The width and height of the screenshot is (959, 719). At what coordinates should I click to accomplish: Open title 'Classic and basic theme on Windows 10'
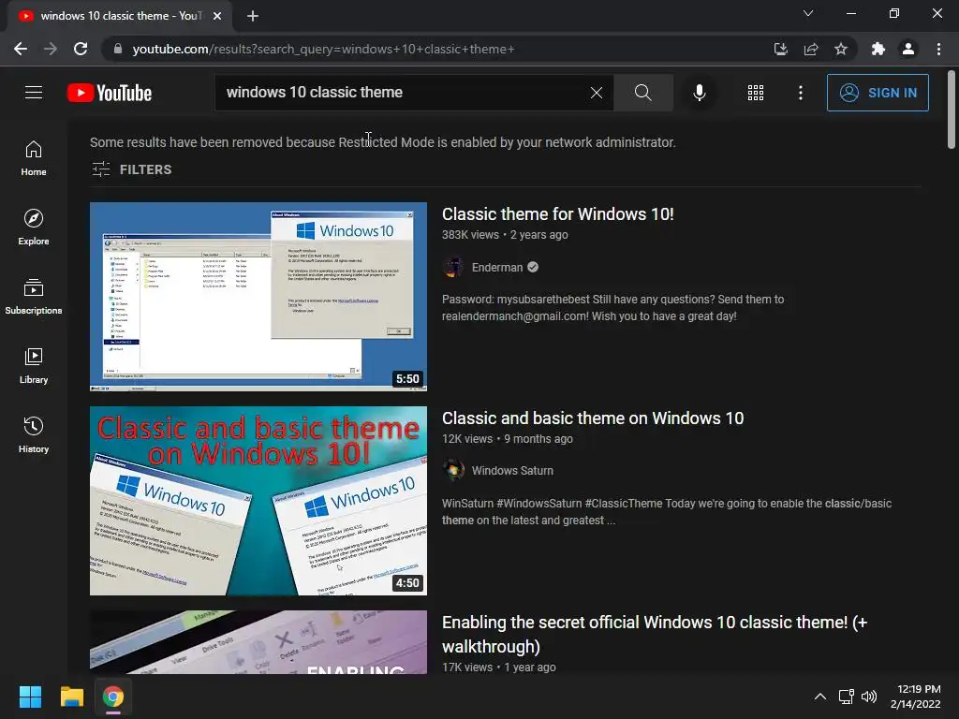tap(593, 418)
